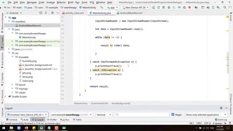The height and width of the screenshot is (131, 233).
Task: Expand the layout folder
Action: (x=12, y=84)
